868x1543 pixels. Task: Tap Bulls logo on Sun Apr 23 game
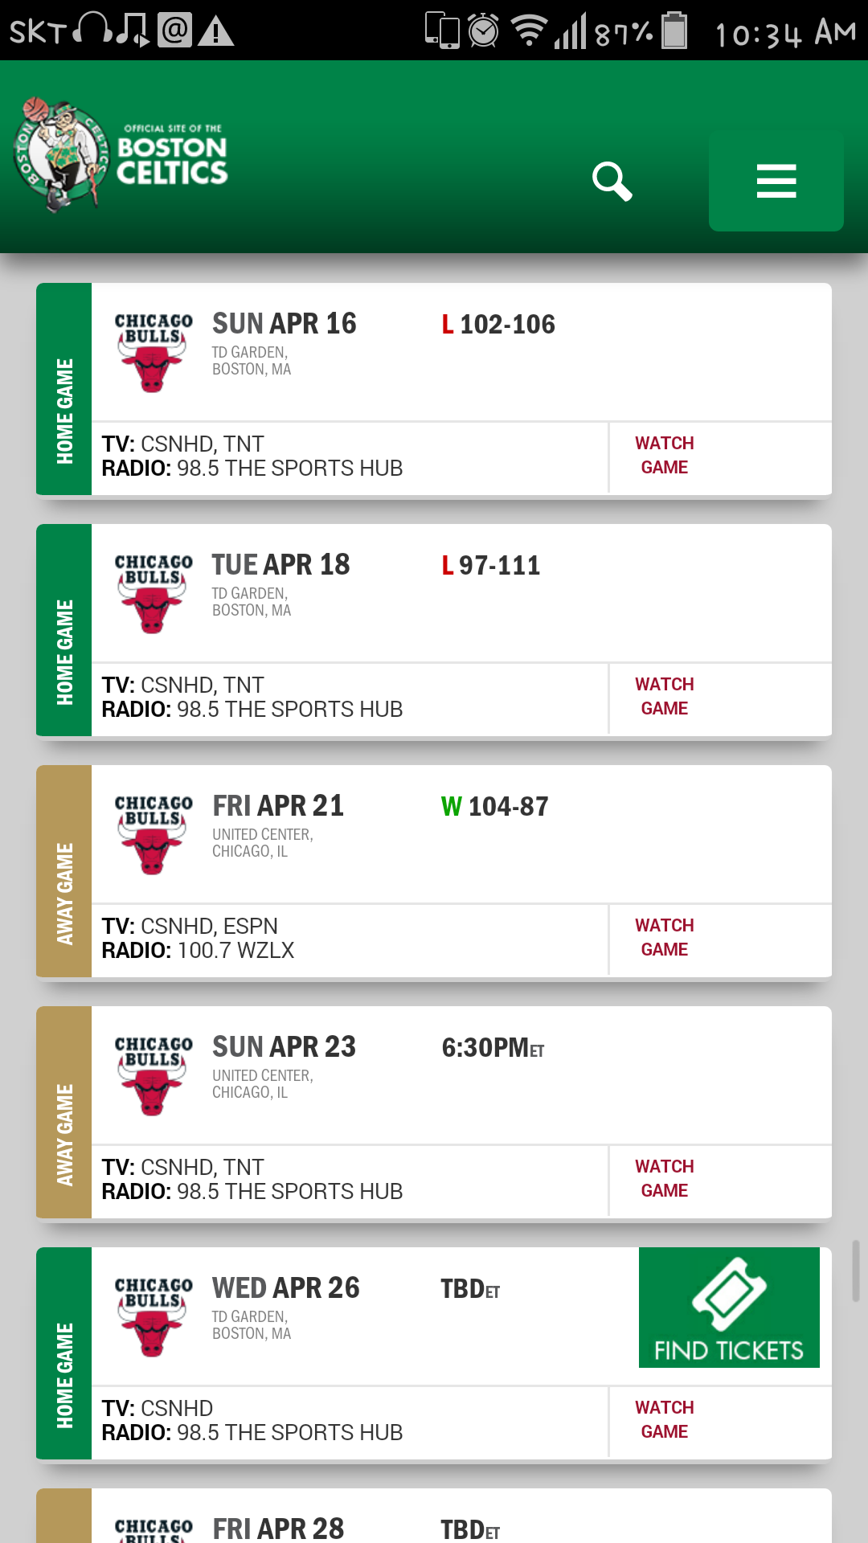point(153,1076)
